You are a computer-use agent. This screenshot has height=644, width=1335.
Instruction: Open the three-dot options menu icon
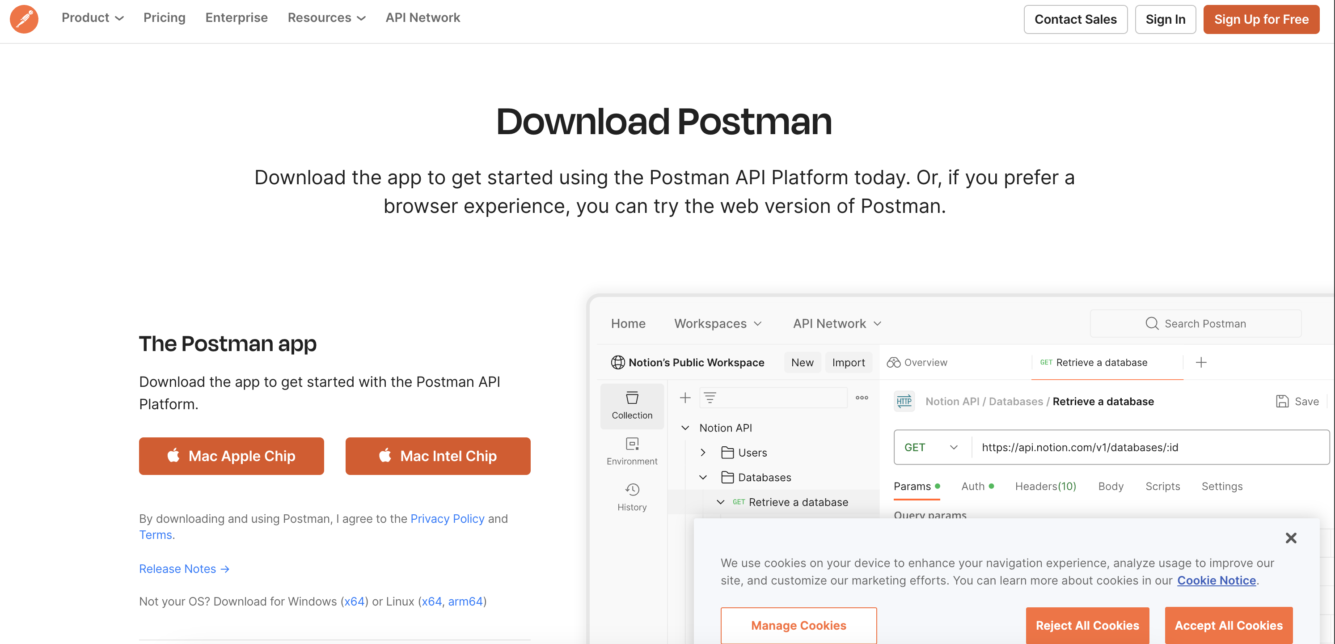coord(862,398)
